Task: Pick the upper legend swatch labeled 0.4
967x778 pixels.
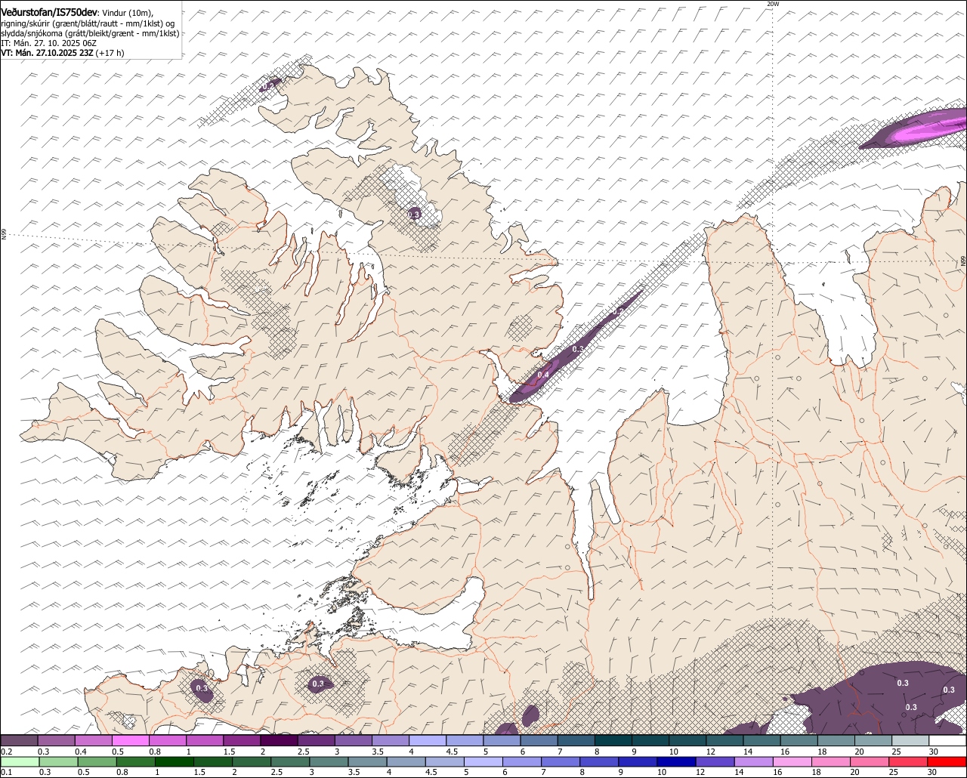Action: coord(93,740)
